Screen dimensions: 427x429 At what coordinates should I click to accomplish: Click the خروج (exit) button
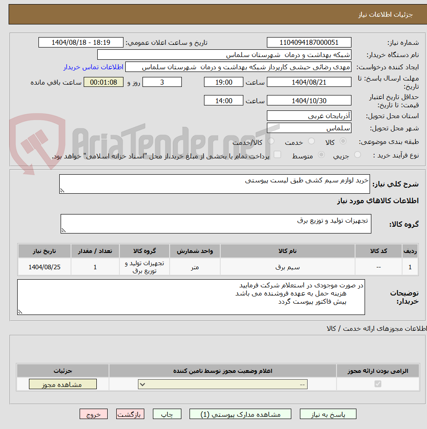tap(94, 414)
